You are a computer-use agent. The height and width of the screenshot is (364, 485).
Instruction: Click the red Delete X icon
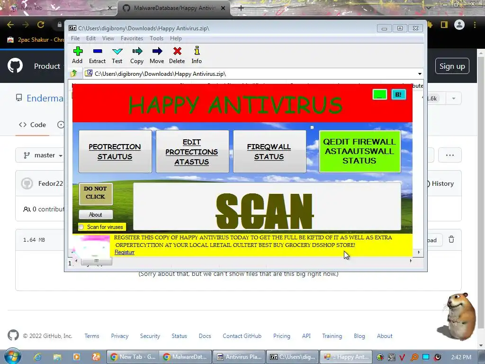click(x=177, y=51)
